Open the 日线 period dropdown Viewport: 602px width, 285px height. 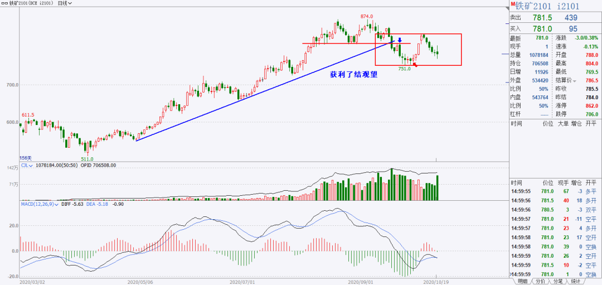[64, 3]
